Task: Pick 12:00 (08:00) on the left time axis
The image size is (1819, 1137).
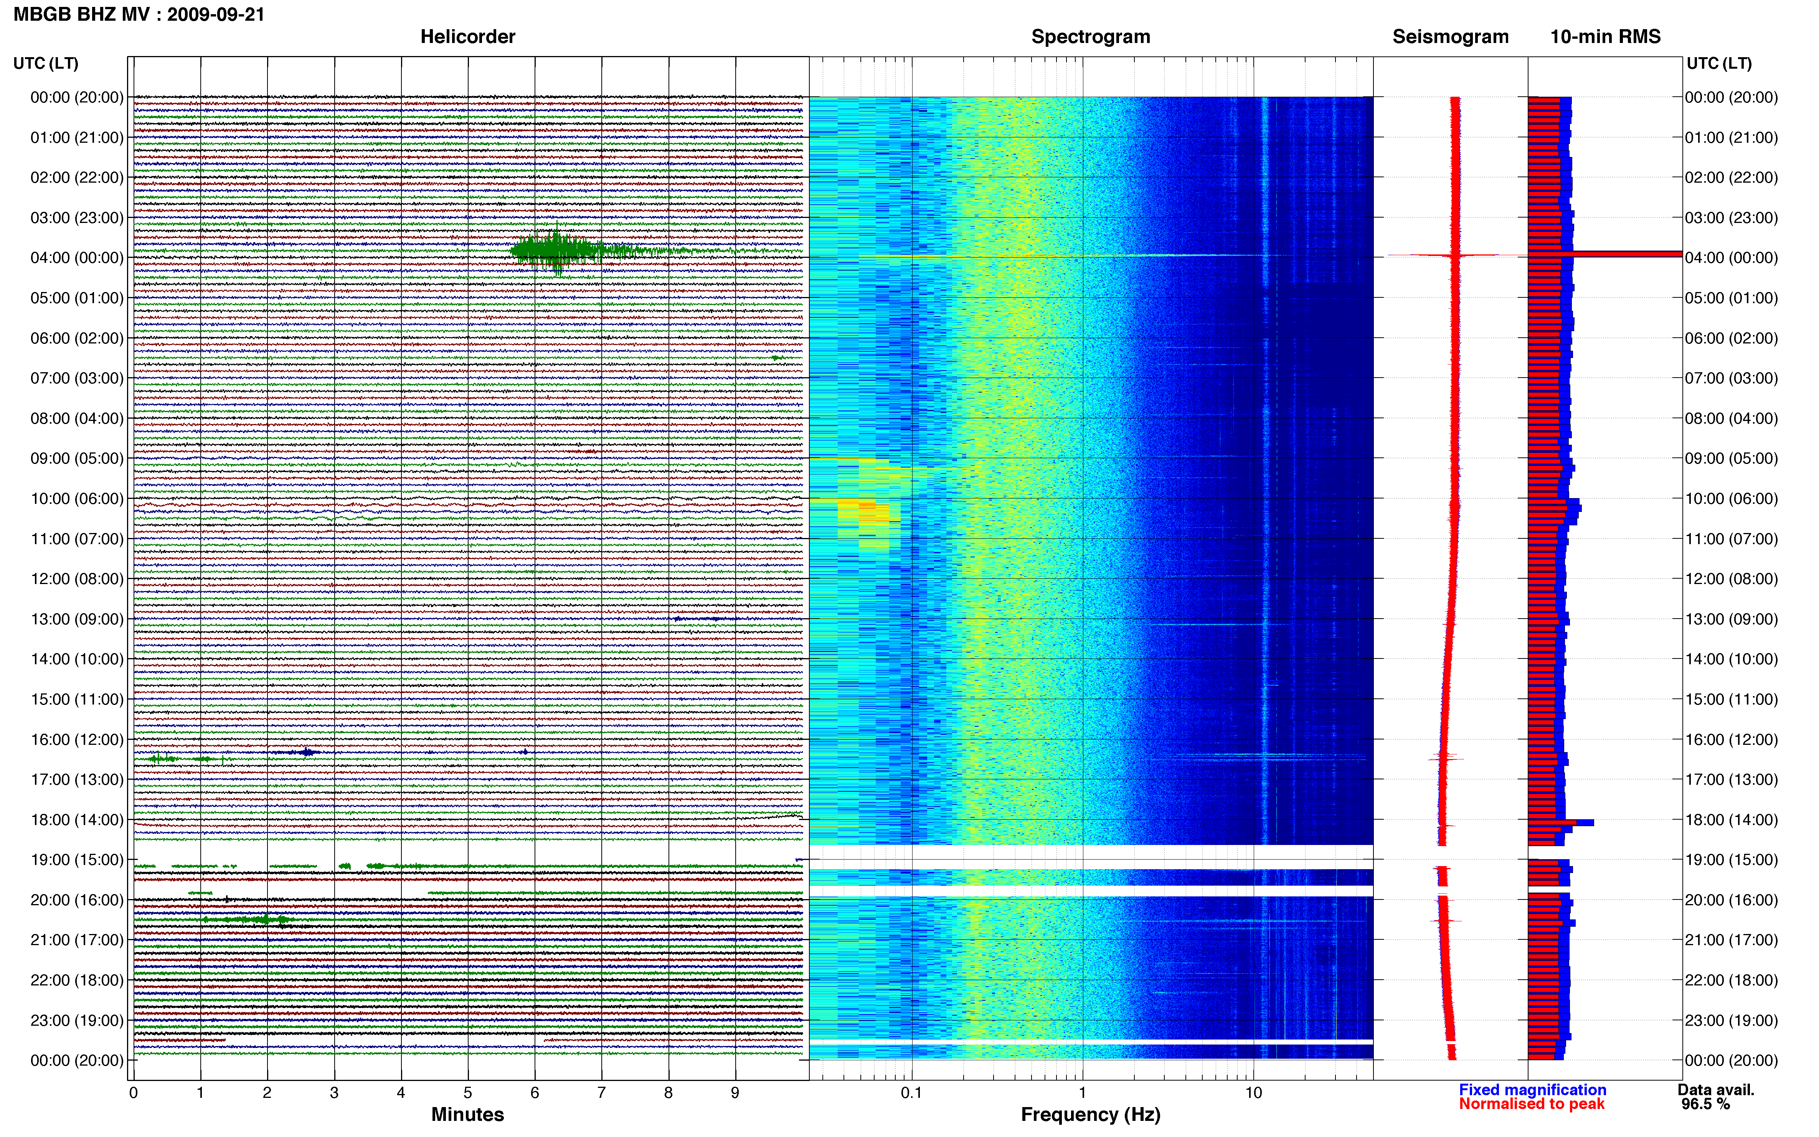Action: 77,579
